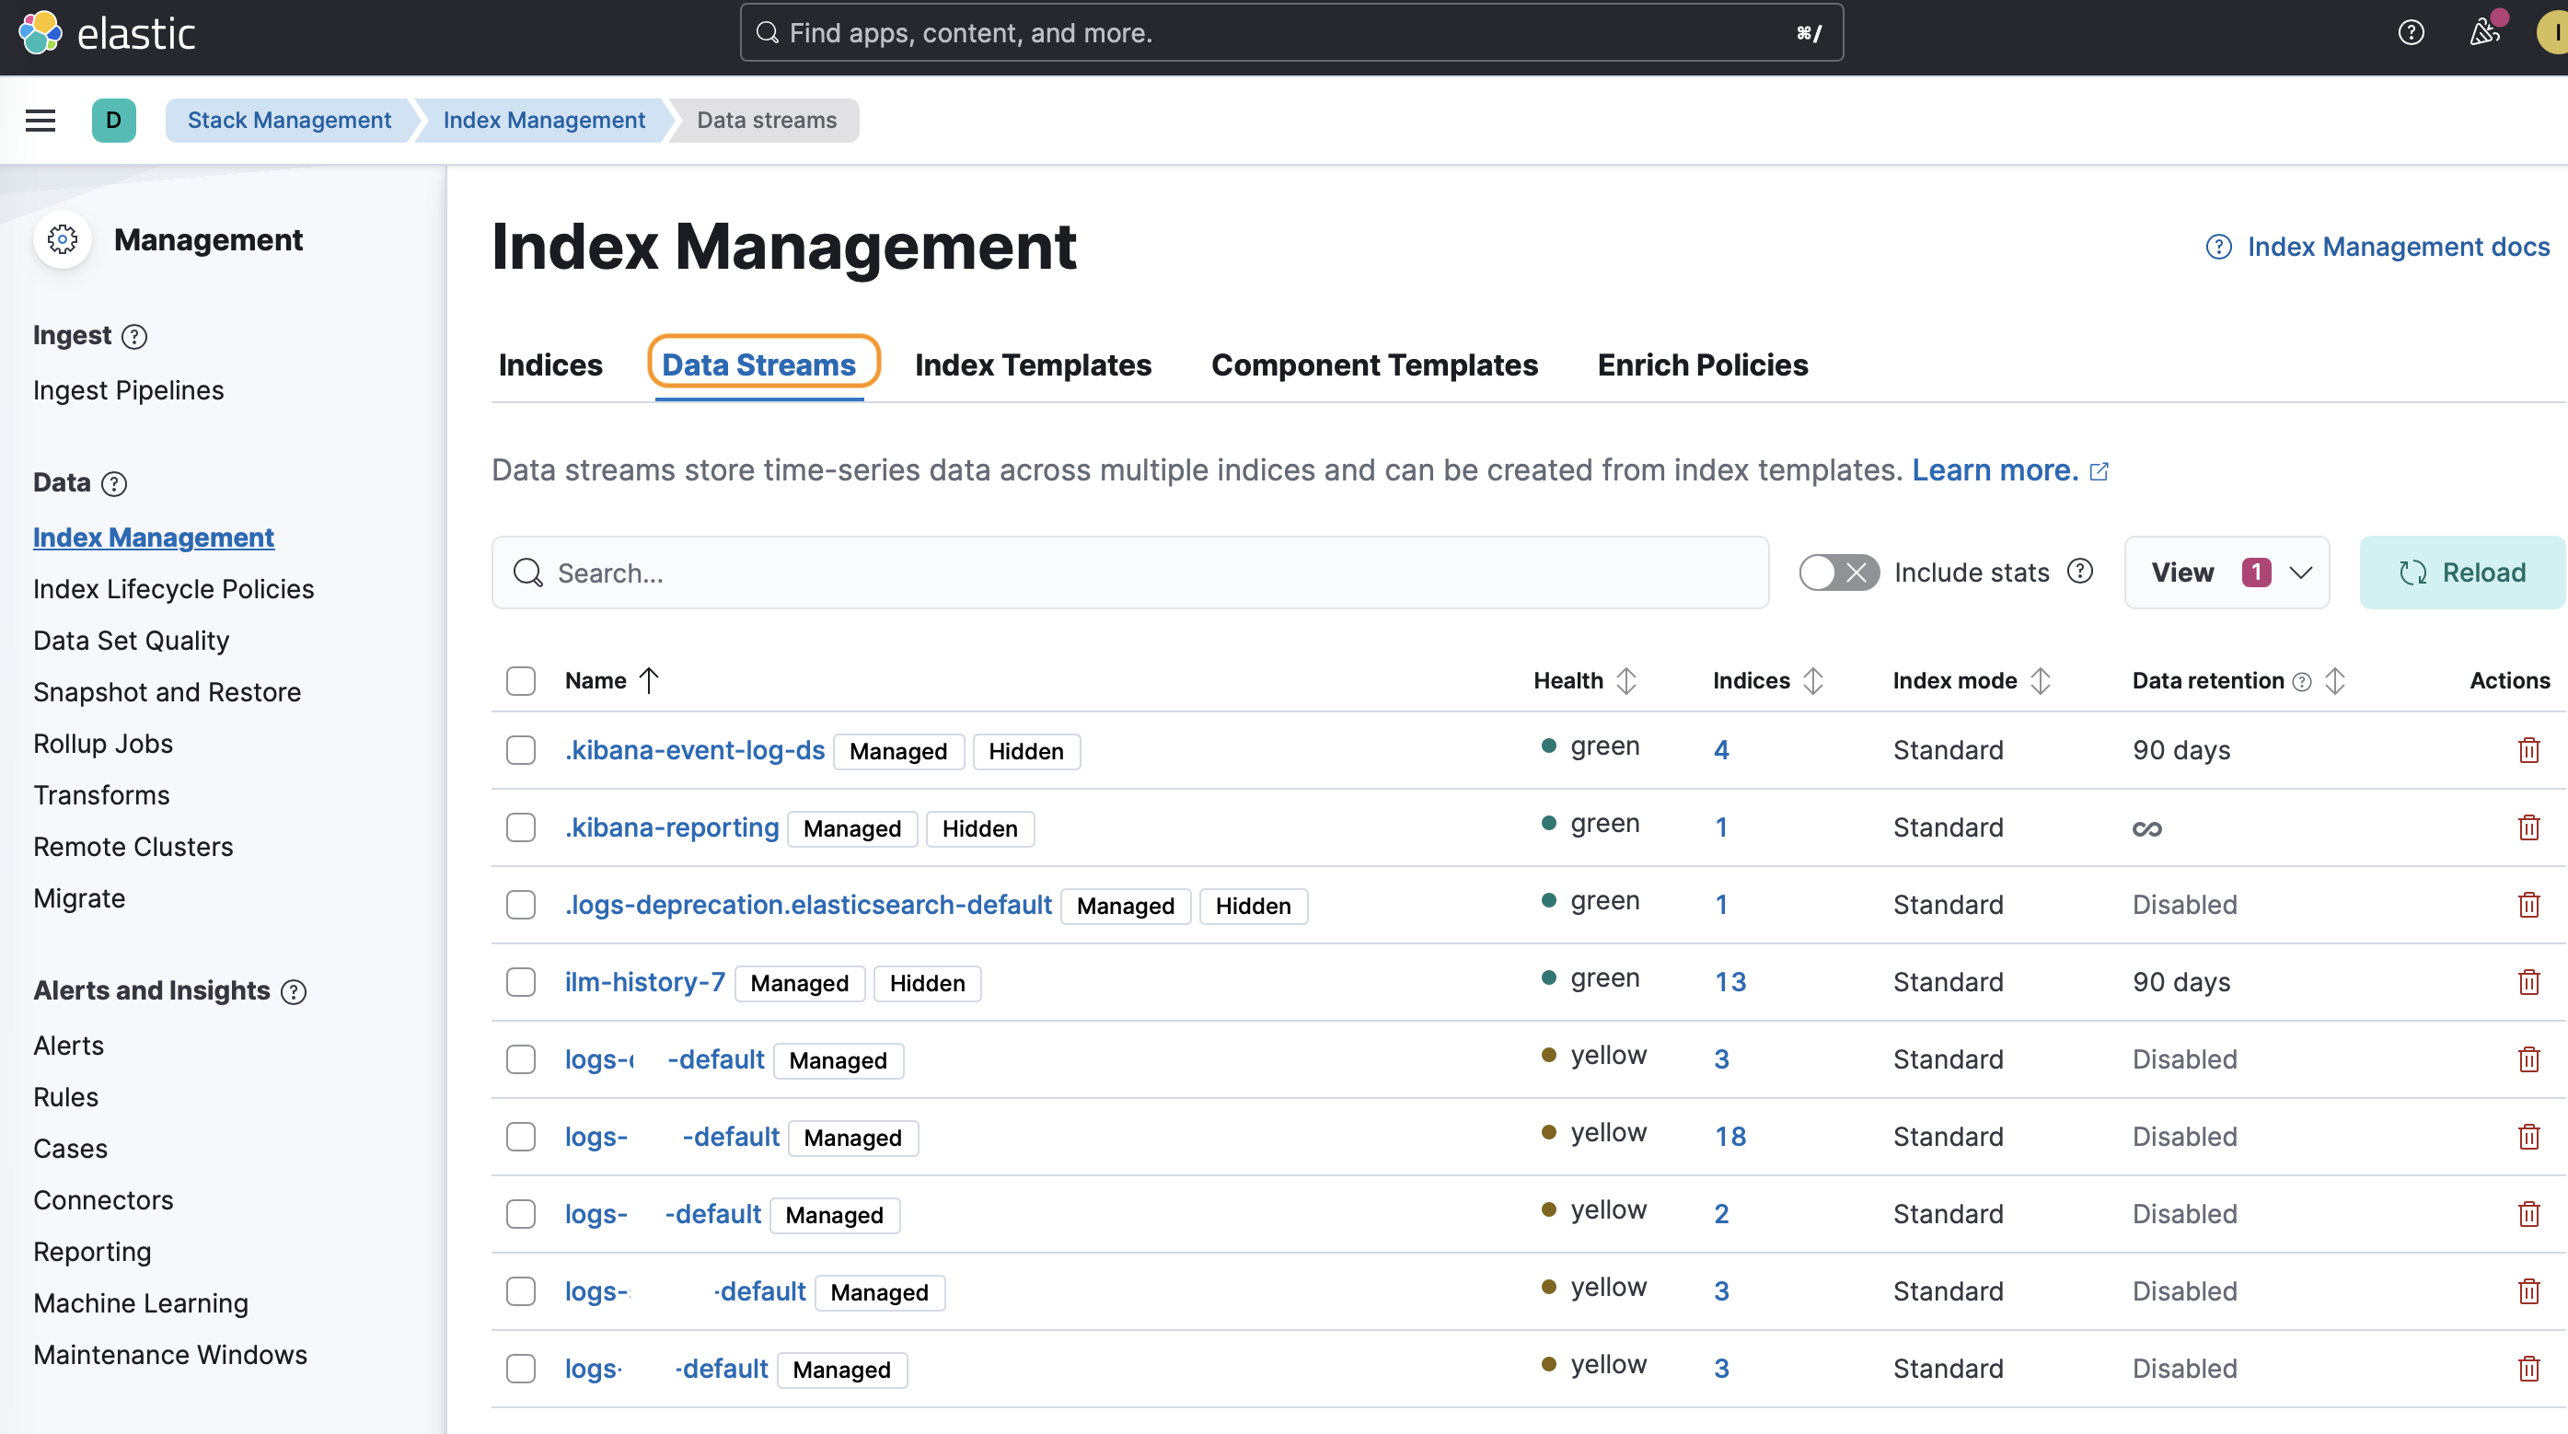Open the help menu icon in header
The width and height of the screenshot is (2568, 1434).
[x=2411, y=33]
